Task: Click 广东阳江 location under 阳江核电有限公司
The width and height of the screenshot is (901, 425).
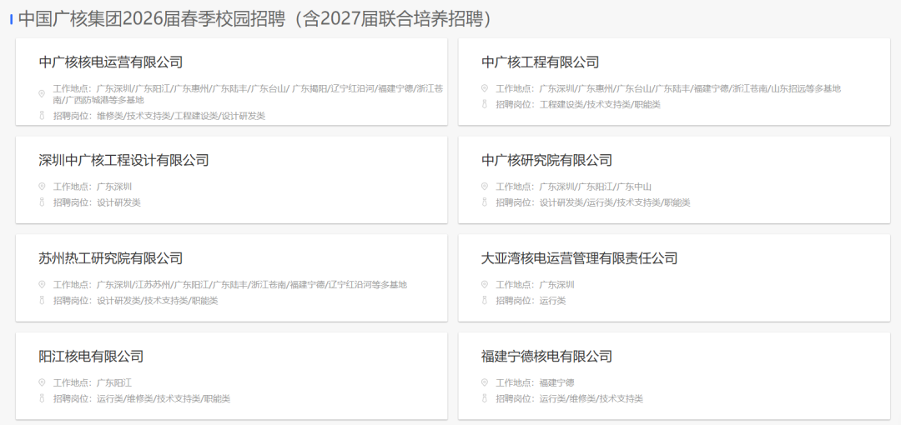Action: click(x=114, y=383)
